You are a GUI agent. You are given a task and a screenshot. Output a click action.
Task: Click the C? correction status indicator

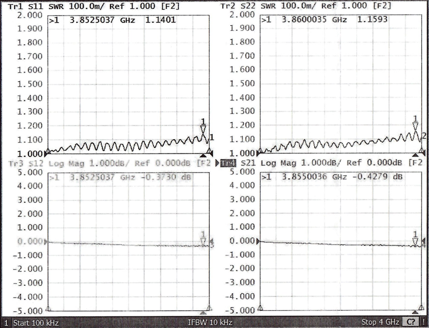point(409,322)
